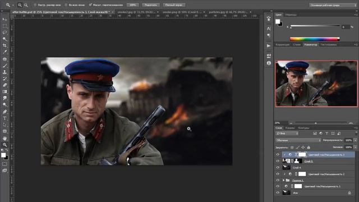Hide the Цветовой тон/Насыщенность 2 layer

coord(278,174)
